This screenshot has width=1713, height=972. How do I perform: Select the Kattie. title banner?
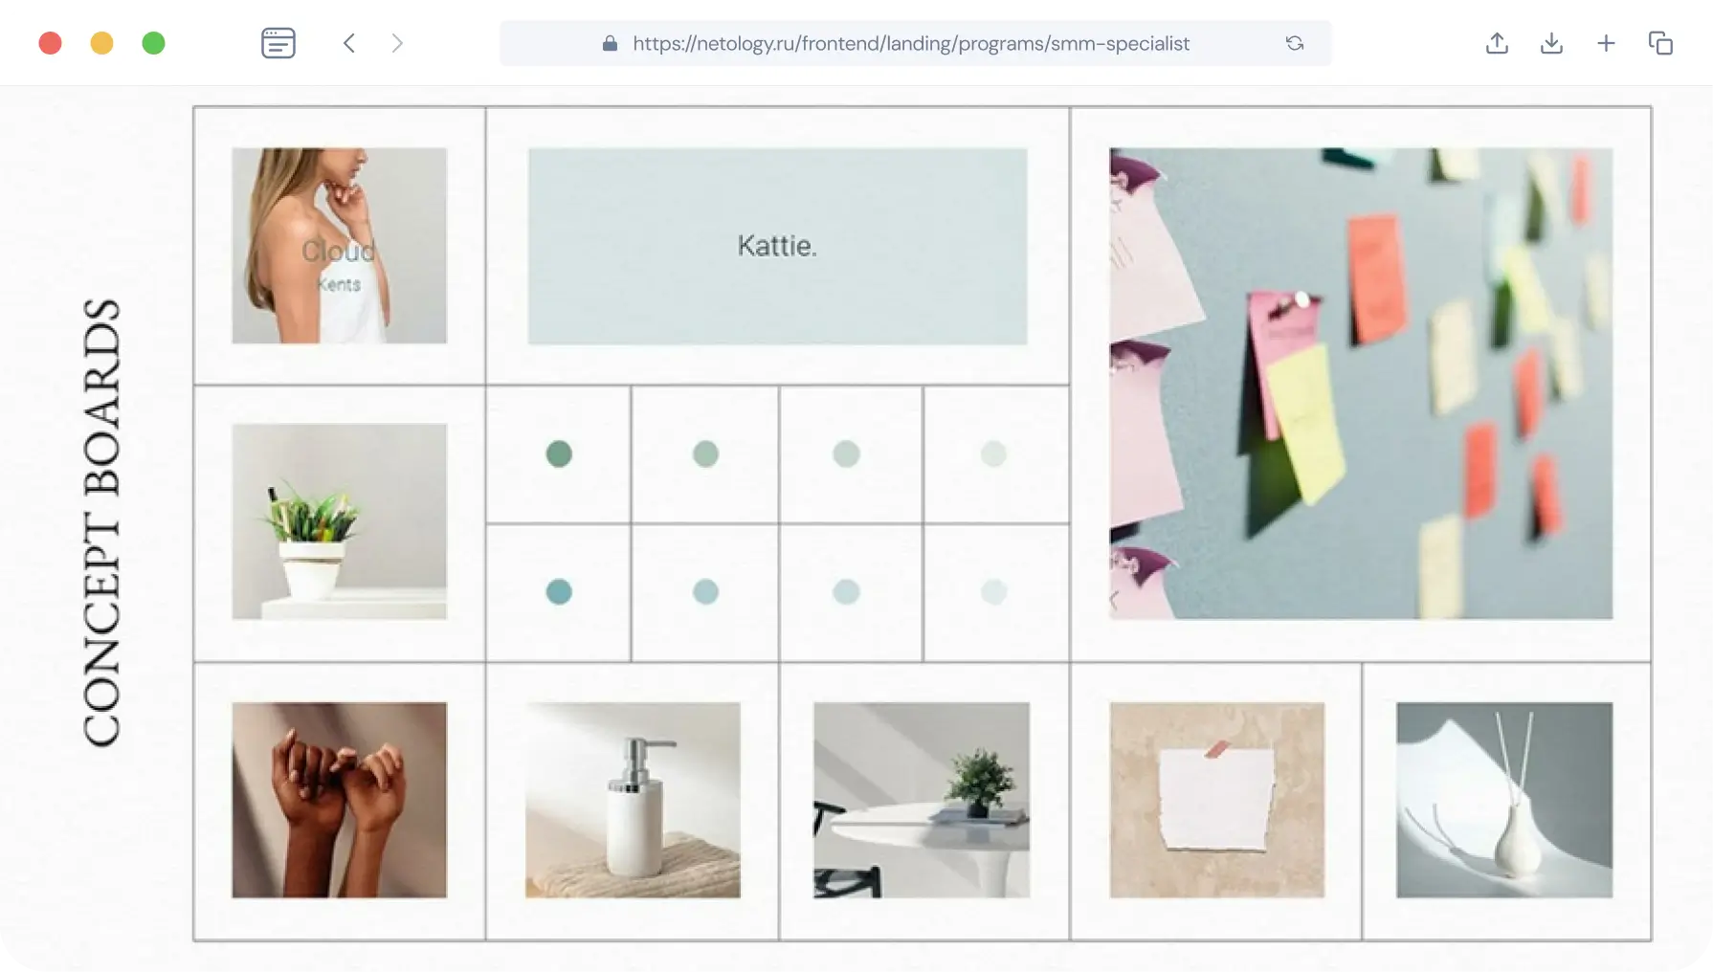pos(777,246)
